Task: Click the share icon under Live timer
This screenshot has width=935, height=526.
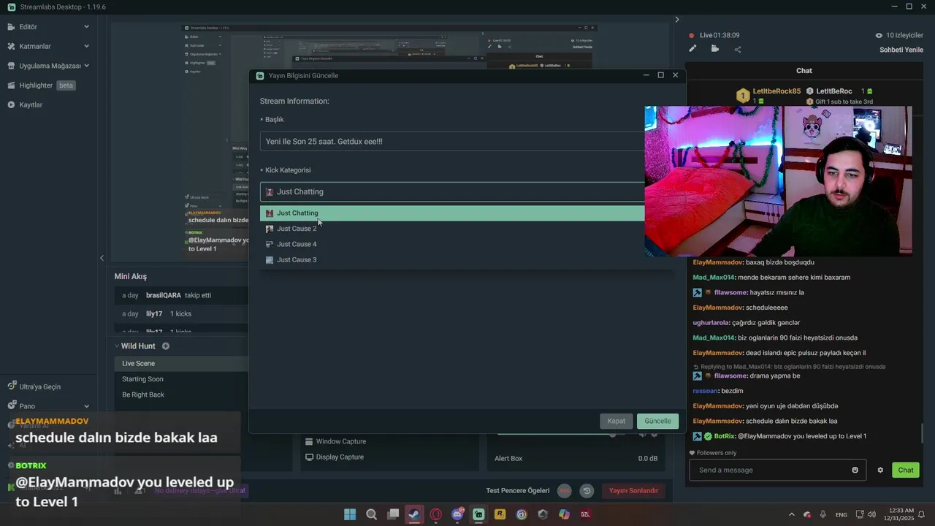Action: click(737, 50)
